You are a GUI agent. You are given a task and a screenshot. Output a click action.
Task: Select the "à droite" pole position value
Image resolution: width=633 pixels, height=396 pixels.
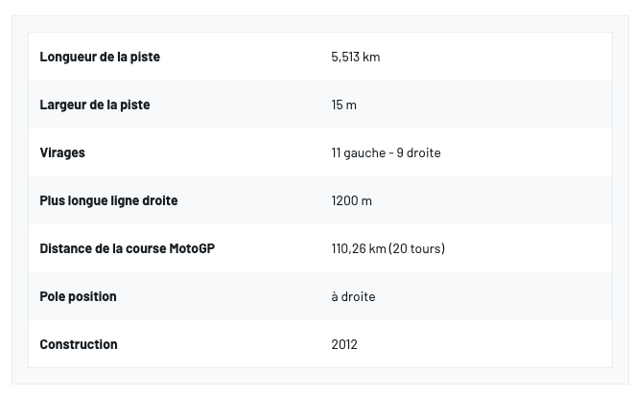pyautogui.click(x=353, y=296)
